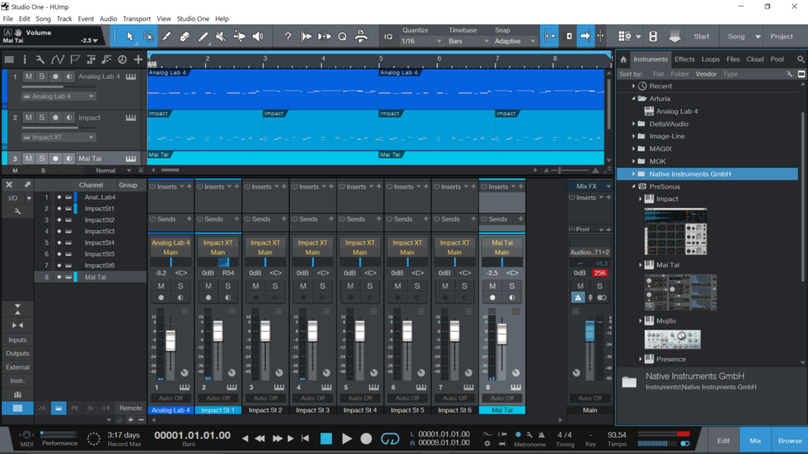Click the mixer pin icon
This screenshot has height=454, width=808.
pyautogui.click(x=28, y=184)
